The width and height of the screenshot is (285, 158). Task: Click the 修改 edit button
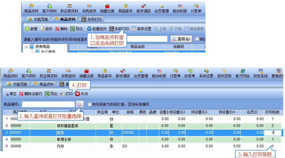click(46, 29)
